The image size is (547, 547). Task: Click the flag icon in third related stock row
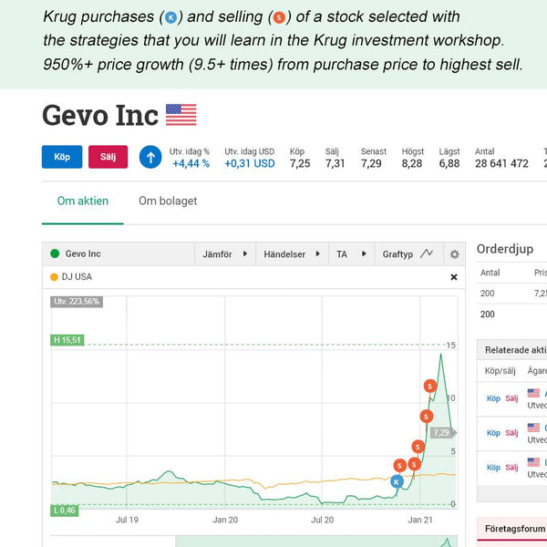coord(533,462)
